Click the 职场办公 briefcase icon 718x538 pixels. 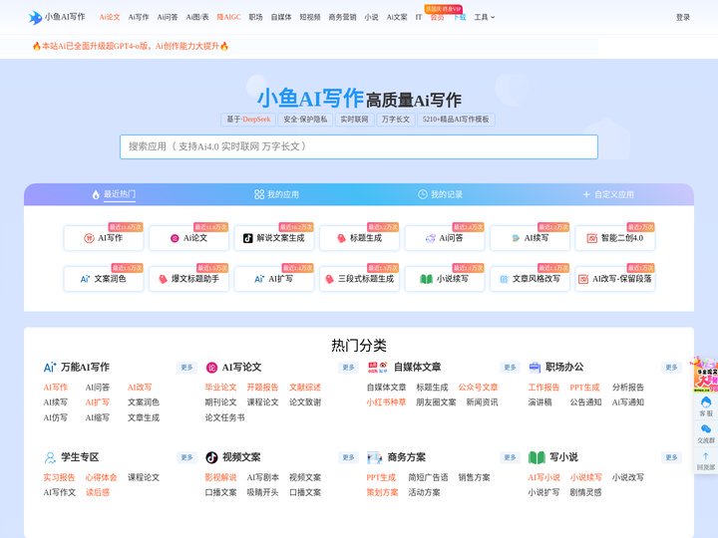[535, 367]
